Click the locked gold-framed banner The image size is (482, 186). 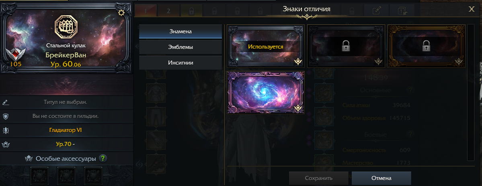point(426,46)
